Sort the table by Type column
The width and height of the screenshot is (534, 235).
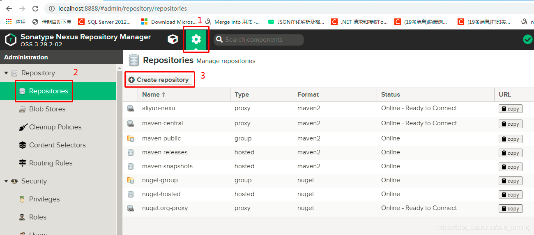pyautogui.click(x=262, y=95)
